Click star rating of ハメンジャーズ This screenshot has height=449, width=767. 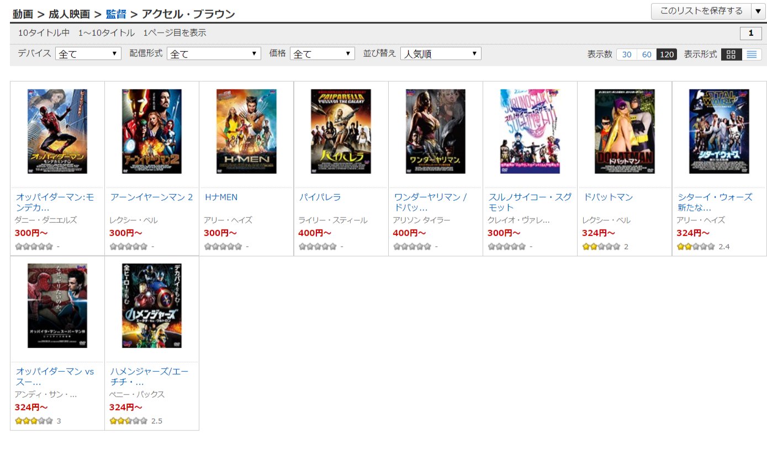click(128, 421)
